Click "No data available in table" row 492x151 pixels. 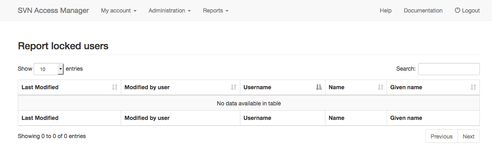249,103
